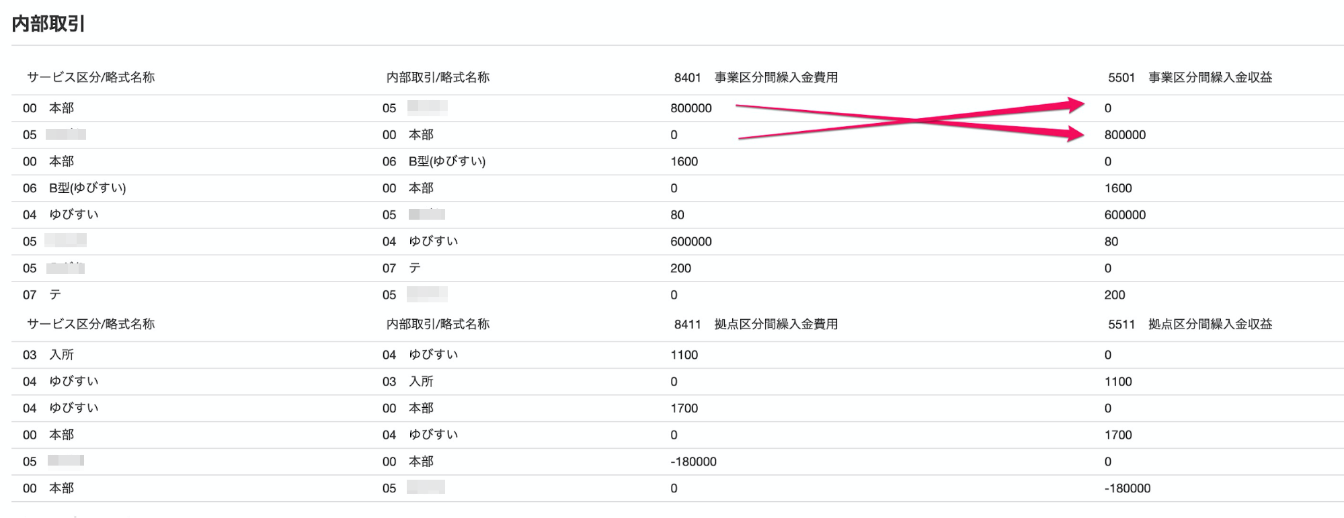Screen dimensions: 1344x518
Task: Click 600000 in the 8401 expense column
Action: 690,241
